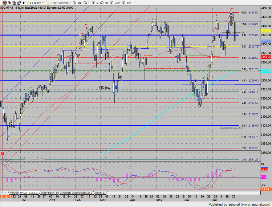This screenshot has width=272, height=207.
Task: Click the OverSold (Frame: 64) label
Action: click(231, 128)
